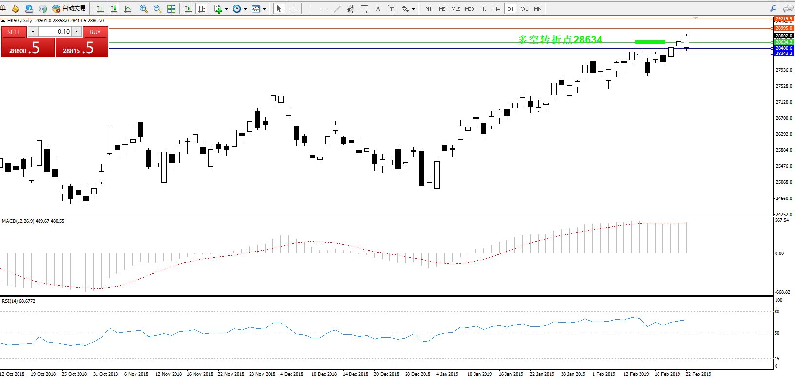Select the trendline drawing tool
Image resolution: width=795 pixels, height=379 pixels.
[337, 9]
